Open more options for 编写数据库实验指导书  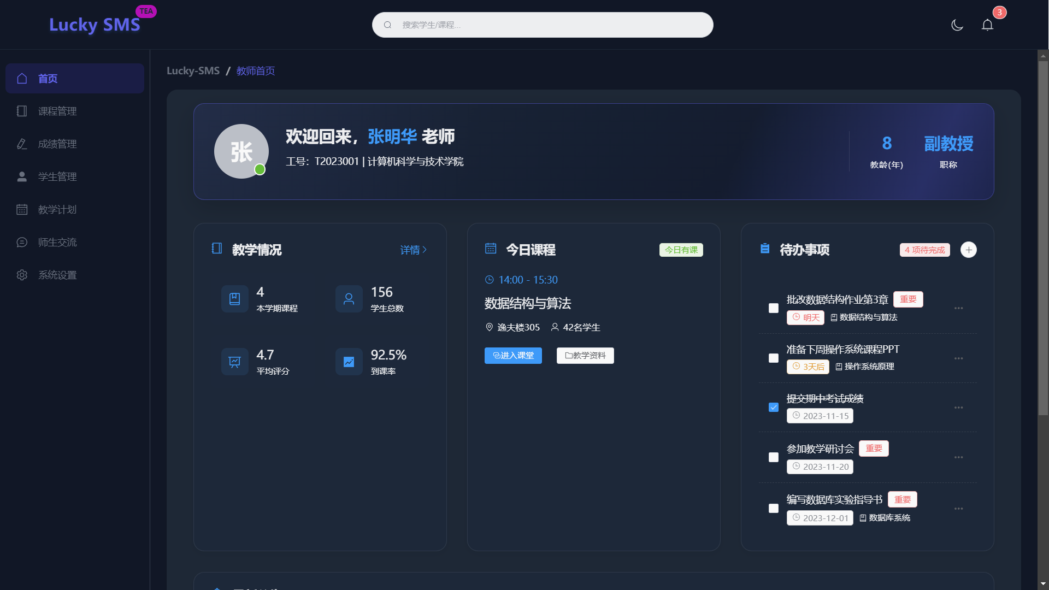[x=958, y=509]
